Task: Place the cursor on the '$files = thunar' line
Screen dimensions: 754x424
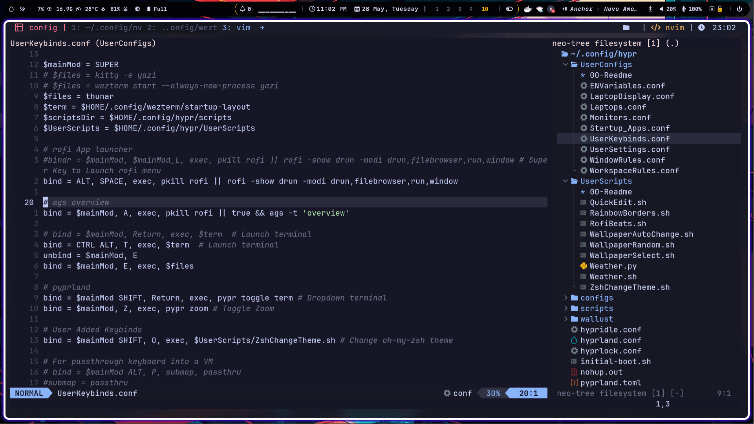Action: pyautogui.click(x=78, y=96)
